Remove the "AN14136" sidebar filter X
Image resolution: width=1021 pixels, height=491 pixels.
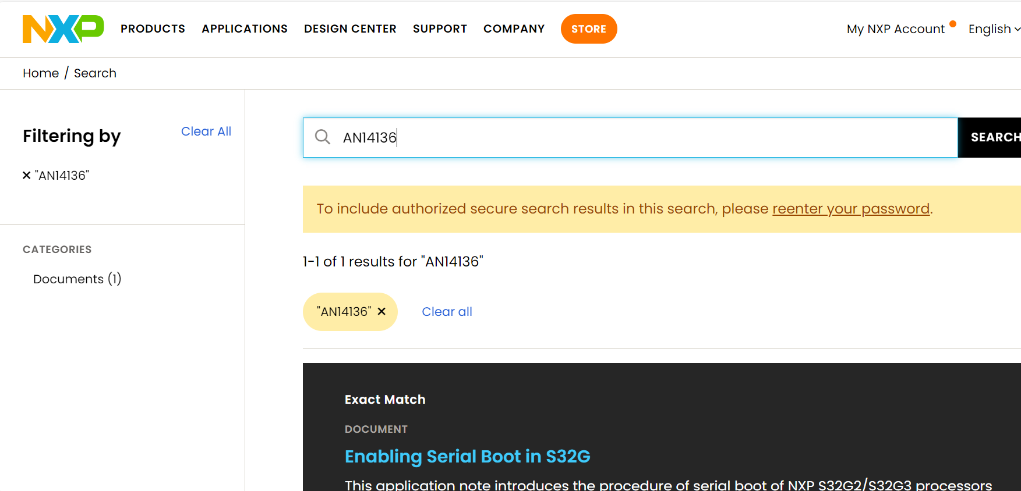pyautogui.click(x=26, y=175)
